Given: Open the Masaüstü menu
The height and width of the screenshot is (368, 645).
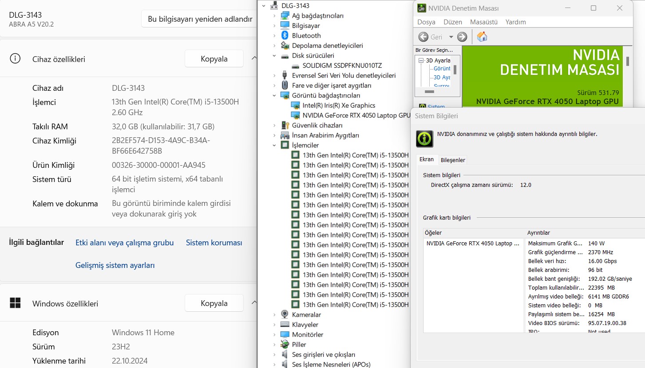Looking at the screenshot, I should coord(484,22).
